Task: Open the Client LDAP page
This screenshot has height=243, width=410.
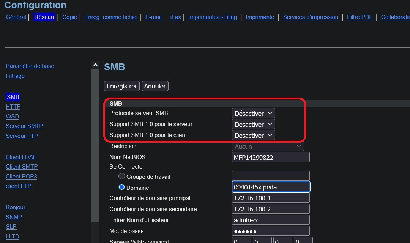Action: coord(21,157)
